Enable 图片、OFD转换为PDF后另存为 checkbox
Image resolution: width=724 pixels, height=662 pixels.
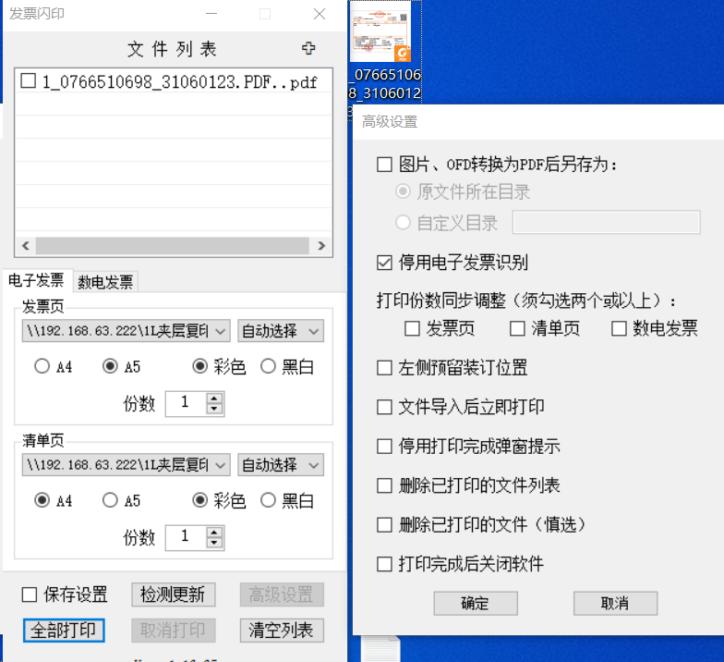(x=384, y=165)
